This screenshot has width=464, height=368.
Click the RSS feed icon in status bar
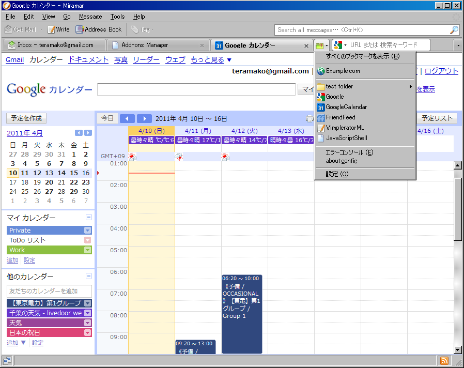click(x=444, y=361)
